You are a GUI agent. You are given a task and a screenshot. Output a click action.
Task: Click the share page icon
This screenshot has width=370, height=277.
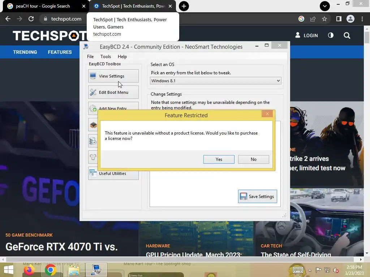[x=313, y=19]
